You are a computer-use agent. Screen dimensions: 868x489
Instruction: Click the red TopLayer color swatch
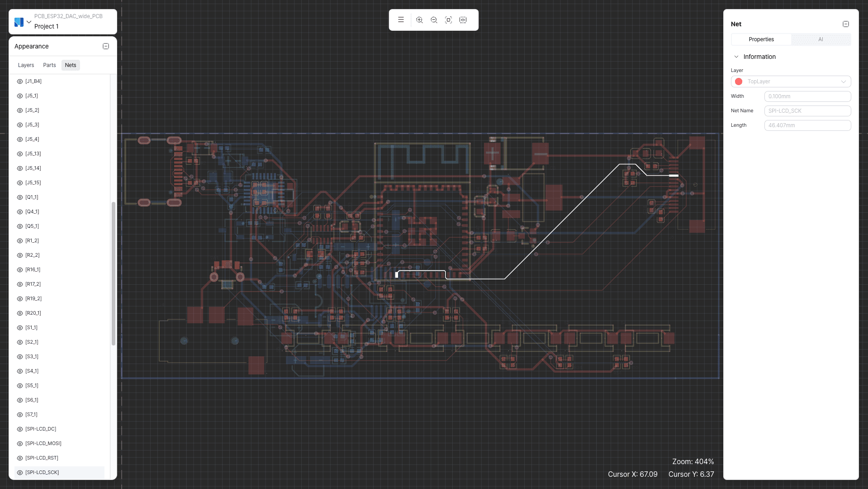pyautogui.click(x=739, y=81)
